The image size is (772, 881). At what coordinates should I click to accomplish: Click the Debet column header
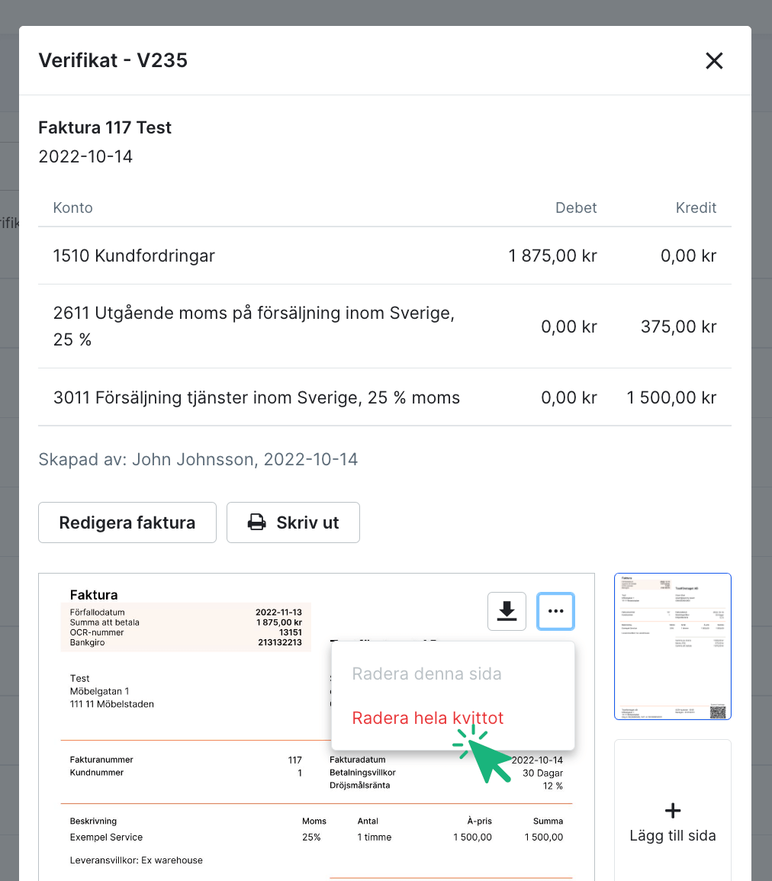click(x=576, y=207)
